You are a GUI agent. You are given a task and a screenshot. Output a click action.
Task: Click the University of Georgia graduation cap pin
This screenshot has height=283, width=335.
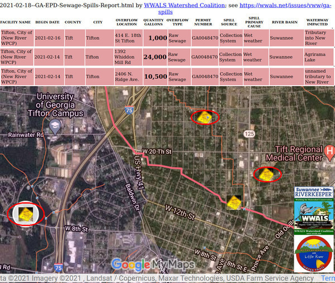point(55,128)
